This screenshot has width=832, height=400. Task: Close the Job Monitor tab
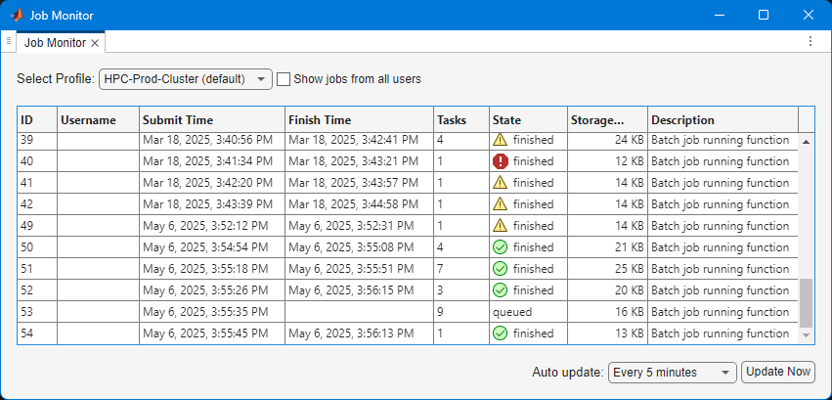pos(95,43)
